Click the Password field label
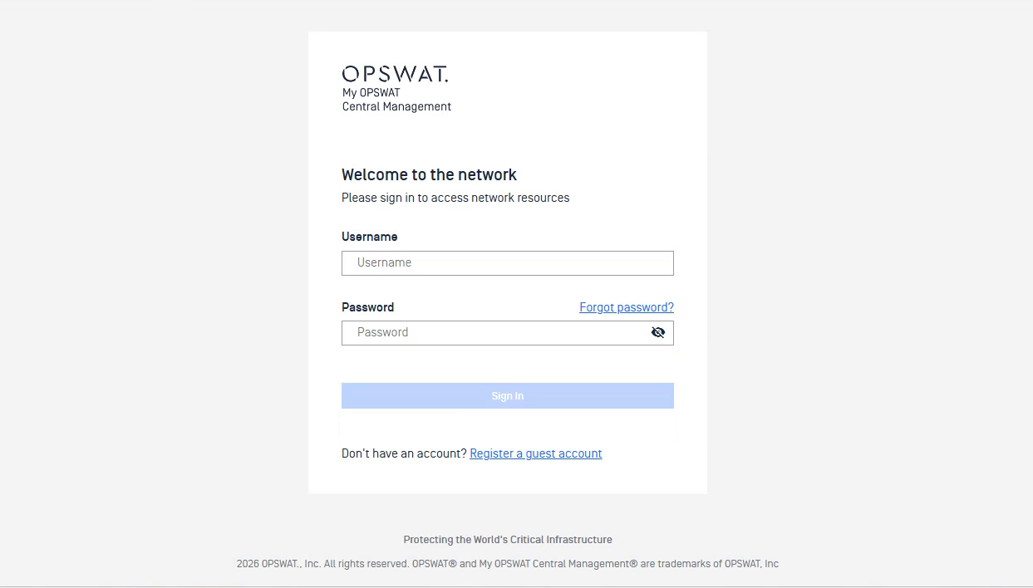This screenshot has width=1033, height=588. 368,307
